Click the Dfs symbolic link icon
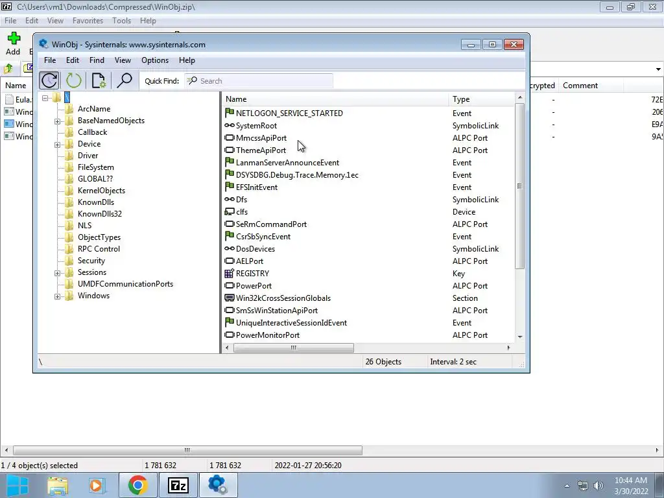664x498 pixels. [229, 199]
